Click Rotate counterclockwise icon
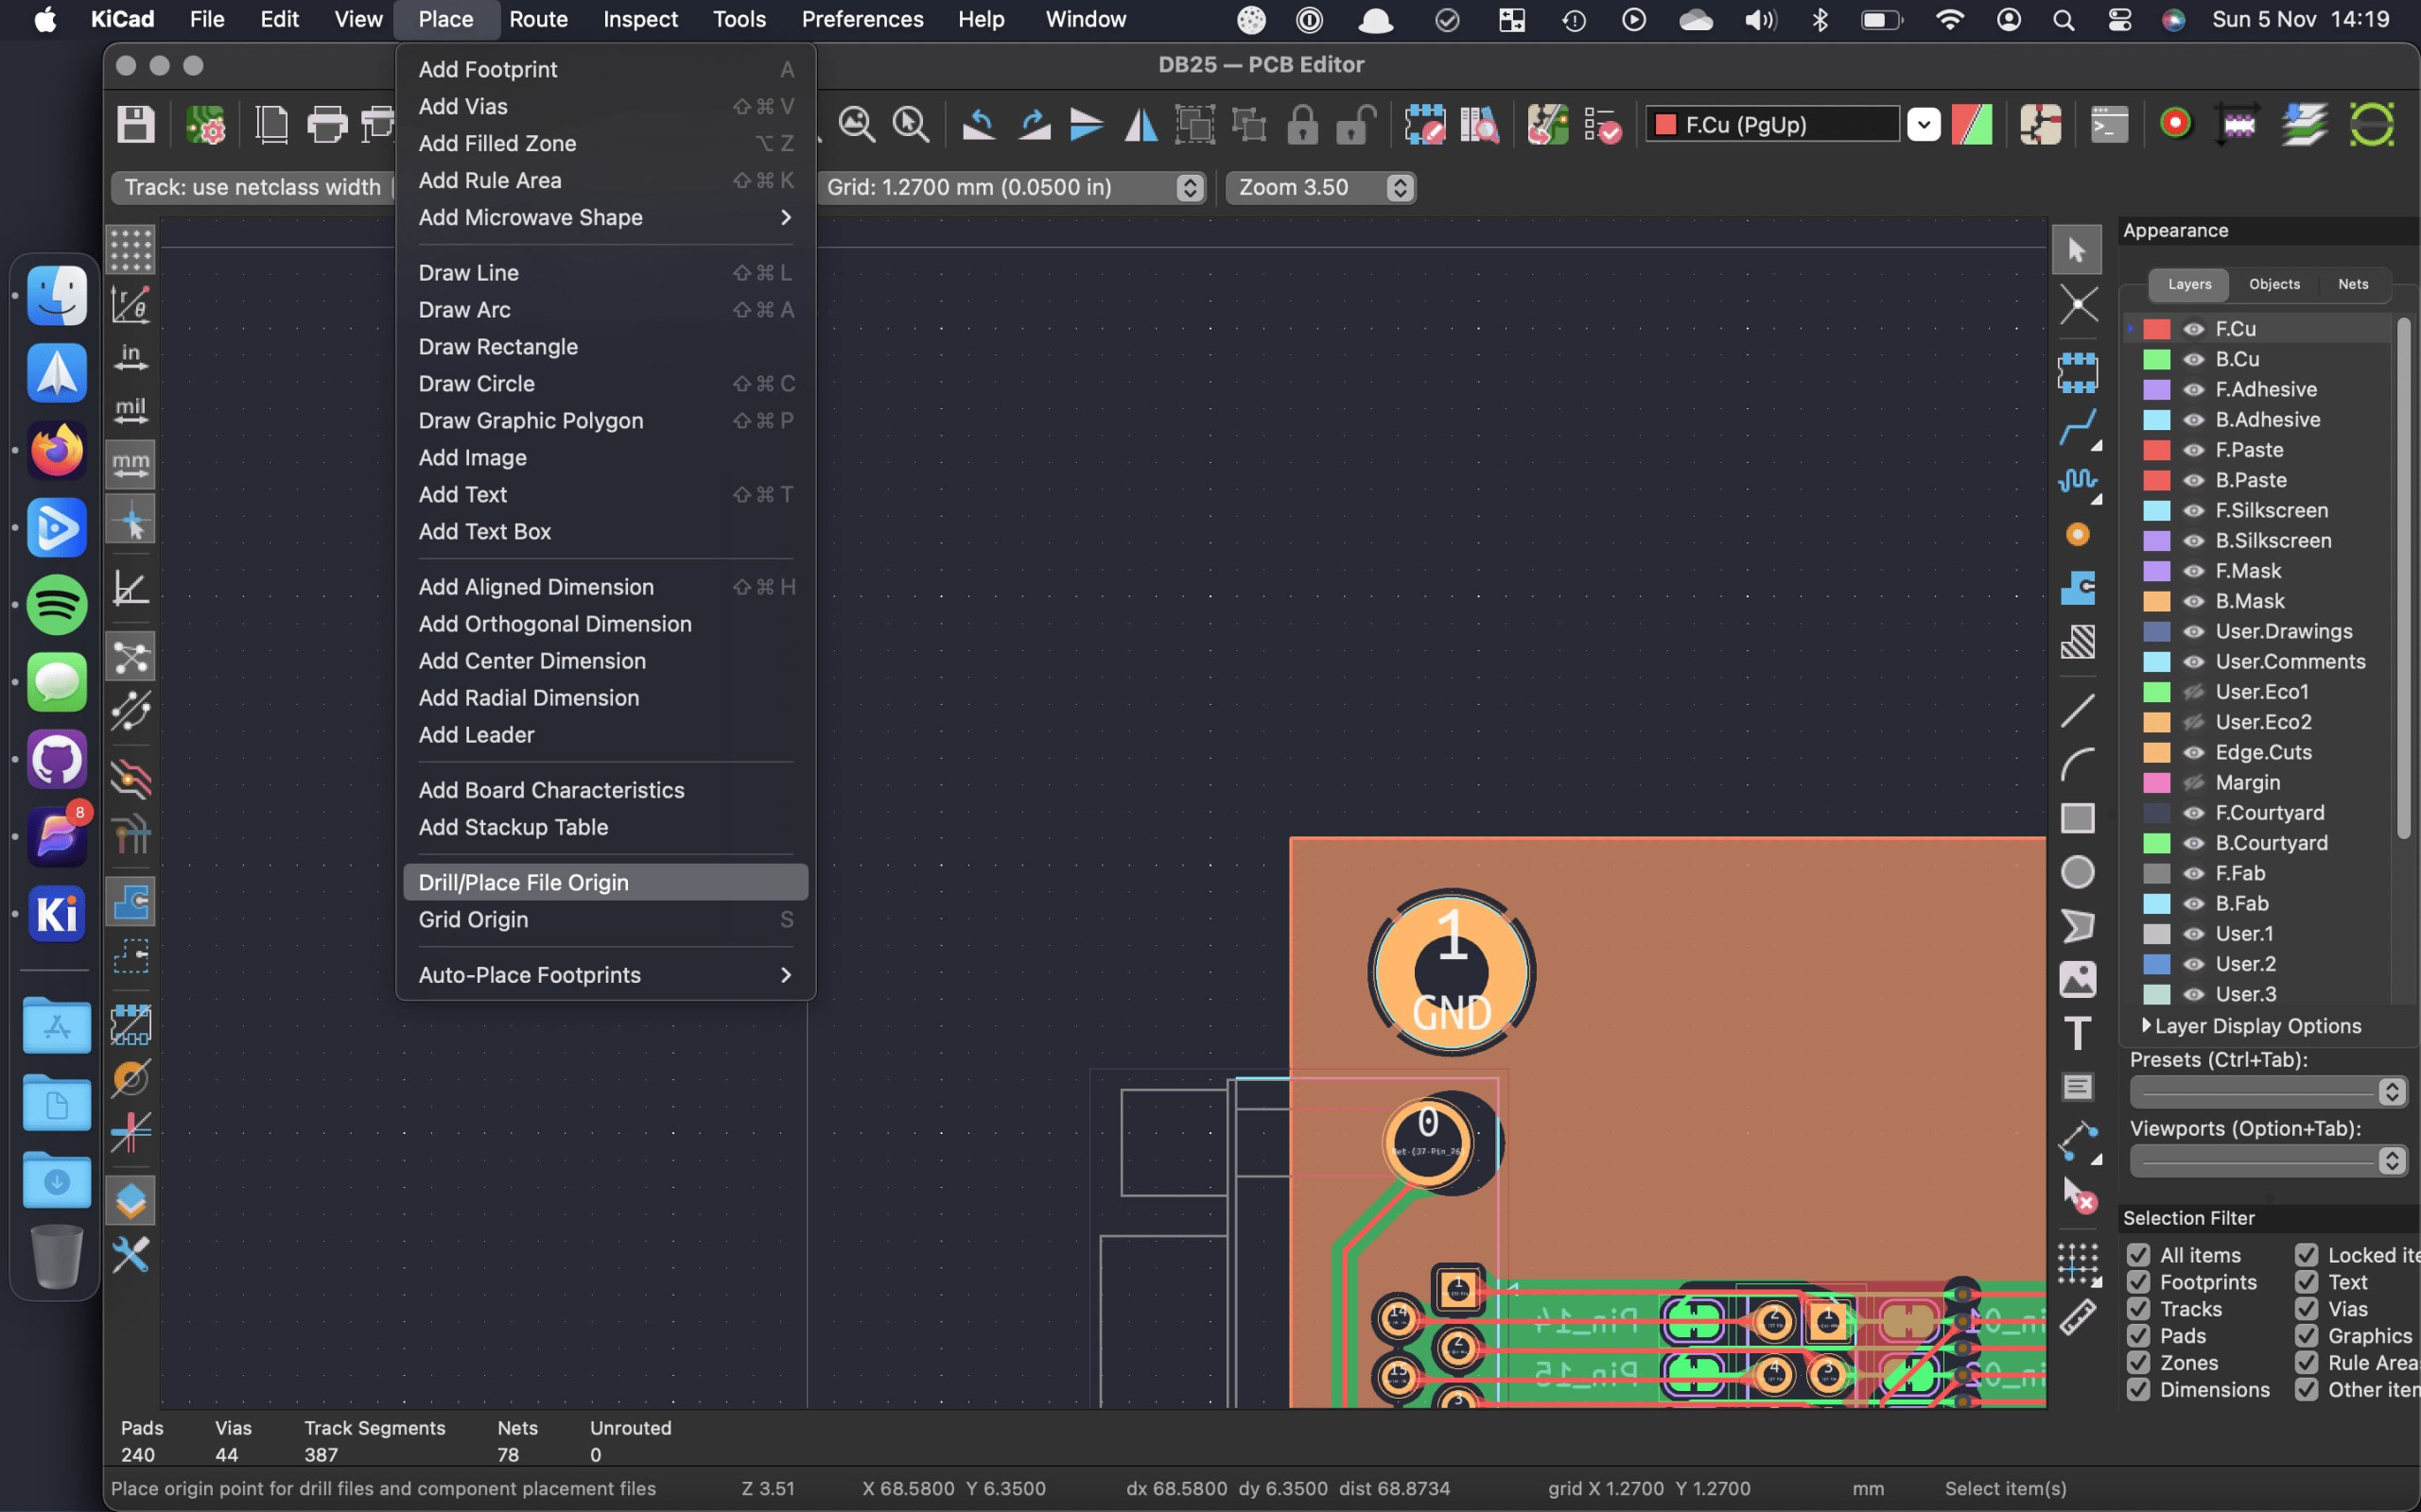This screenshot has height=1512, width=2421. point(978,125)
